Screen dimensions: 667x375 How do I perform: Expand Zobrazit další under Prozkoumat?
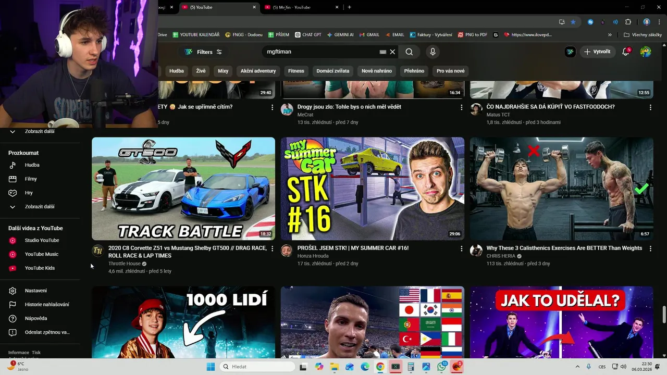(40, 207)
